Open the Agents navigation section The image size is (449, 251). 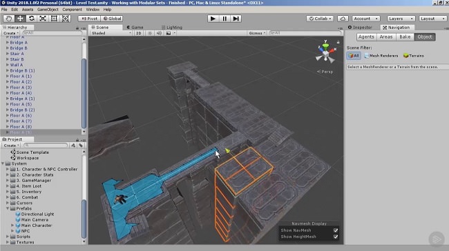[366, 37]
